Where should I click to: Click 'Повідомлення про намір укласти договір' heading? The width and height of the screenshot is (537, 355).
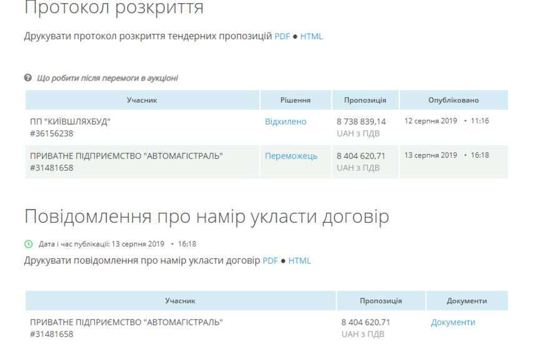click(x=206, y=216)
